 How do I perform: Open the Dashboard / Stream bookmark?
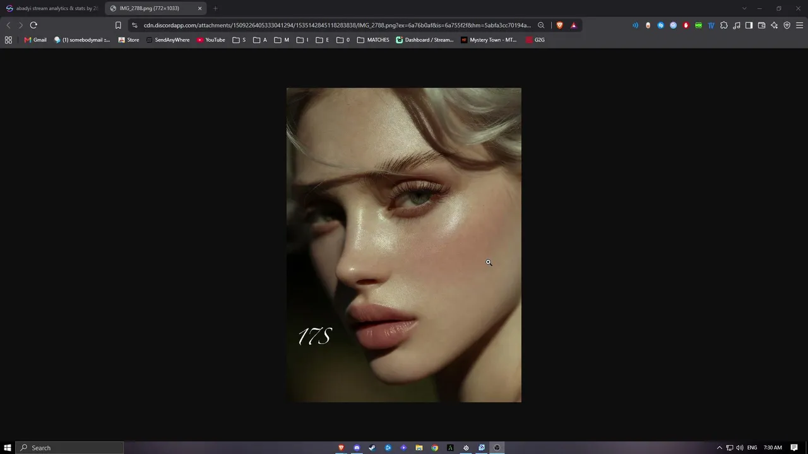pyautogui.click(x=425, y=40)
